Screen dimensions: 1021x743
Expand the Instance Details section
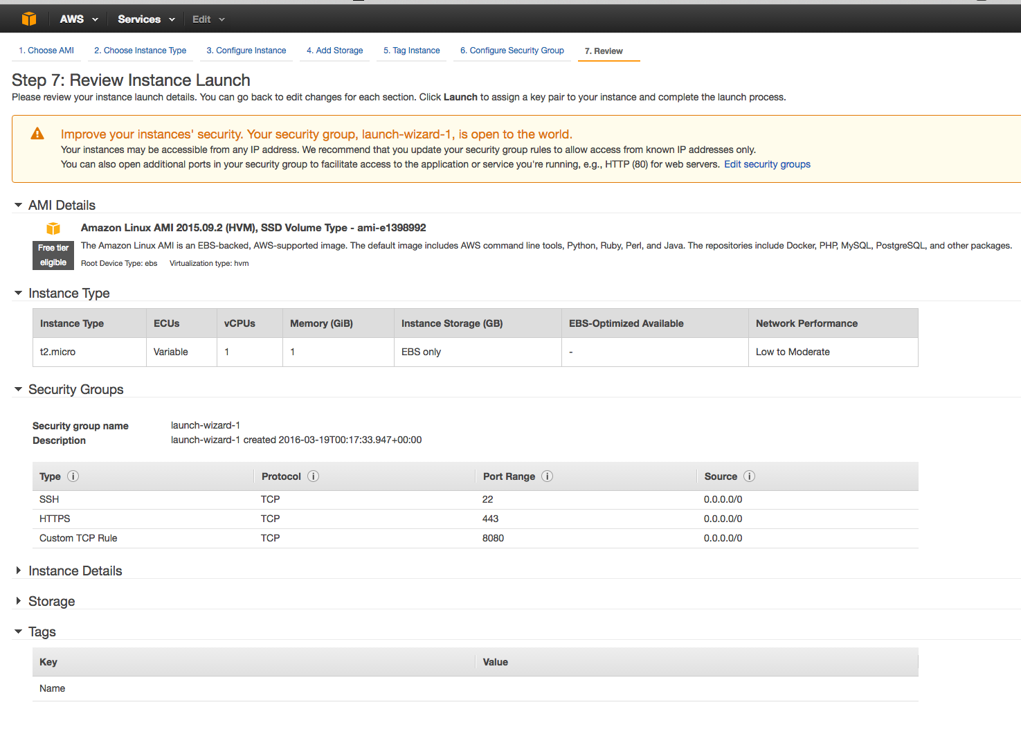(18, 571)
